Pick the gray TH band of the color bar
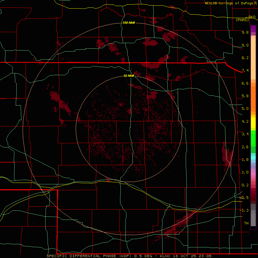This screenshot has height=258, width=258. [x=253, y=220]
